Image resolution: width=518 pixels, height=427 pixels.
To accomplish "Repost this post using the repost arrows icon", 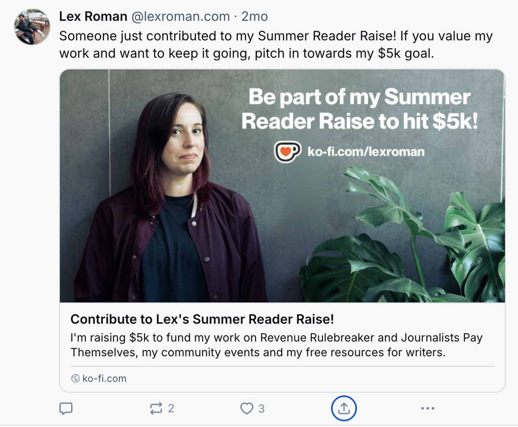I will [156, 408].
